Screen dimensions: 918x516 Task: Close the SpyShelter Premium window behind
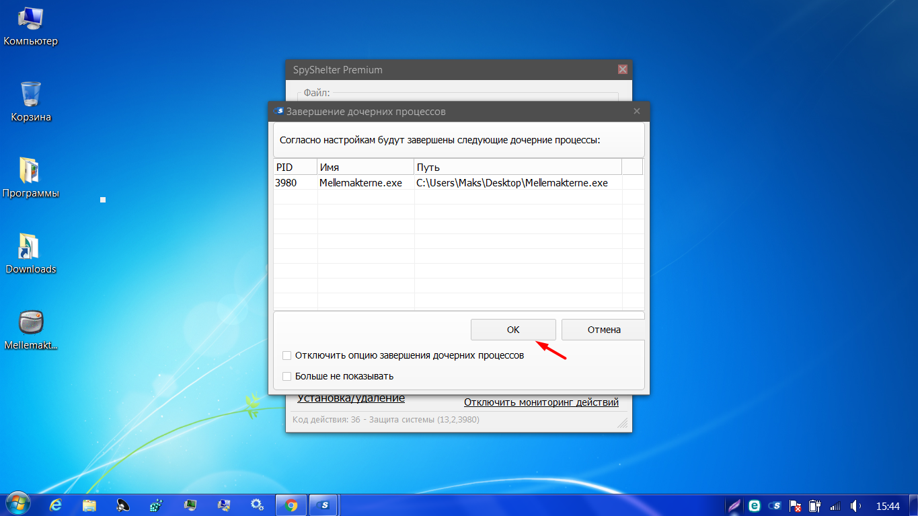coord(623,69)
